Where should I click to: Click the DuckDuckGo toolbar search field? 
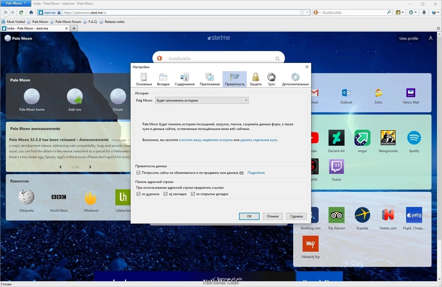pos(354,13)
